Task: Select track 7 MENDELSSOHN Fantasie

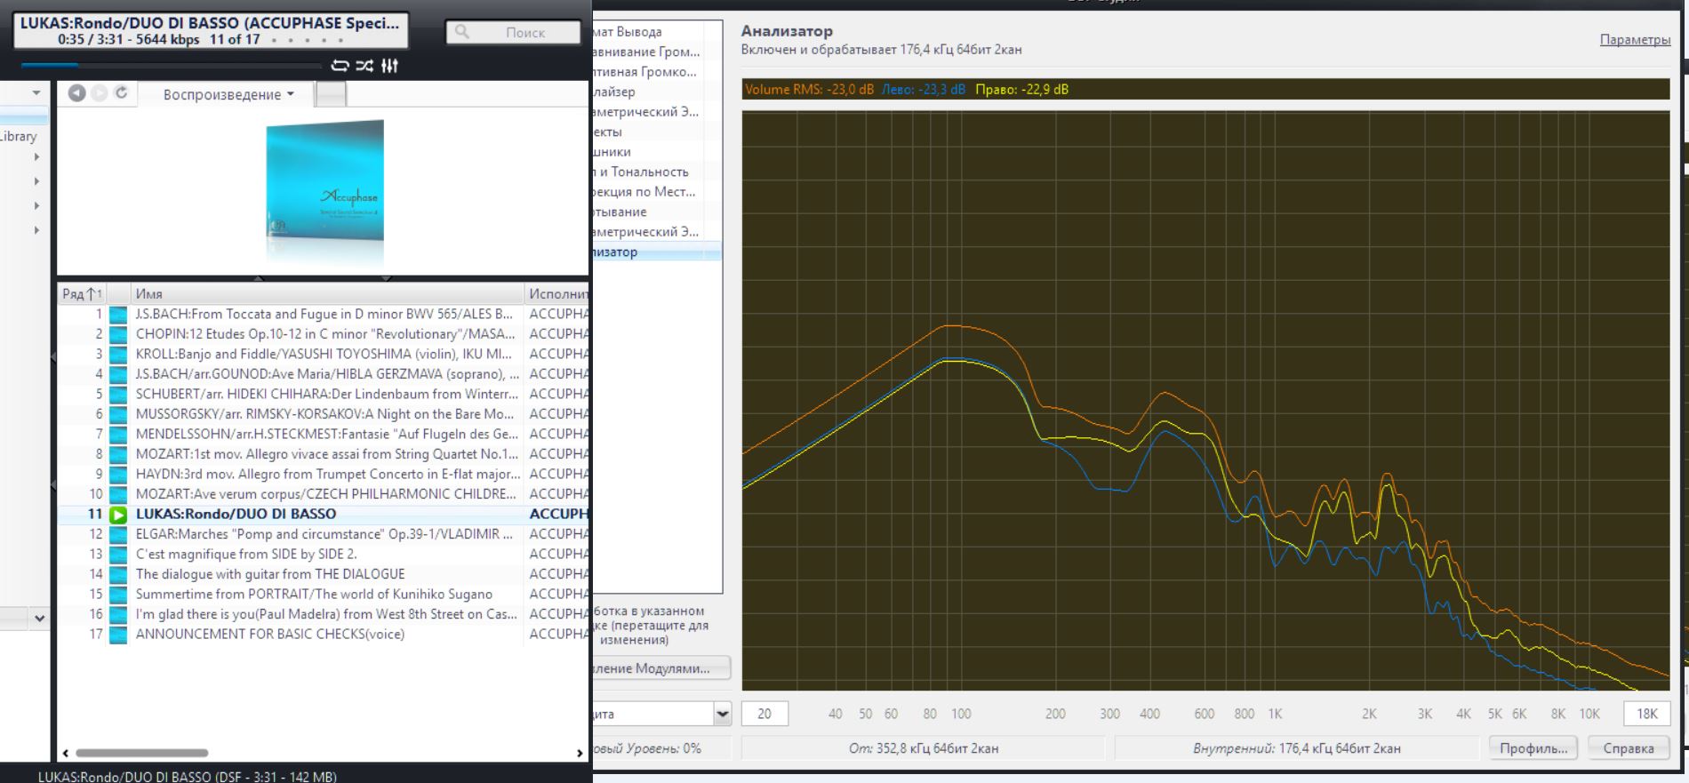Action: click(324, 435)
